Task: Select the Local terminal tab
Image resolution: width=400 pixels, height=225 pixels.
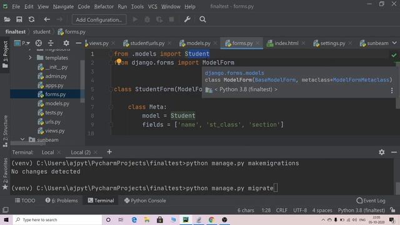Action: (x=47, y=152)
